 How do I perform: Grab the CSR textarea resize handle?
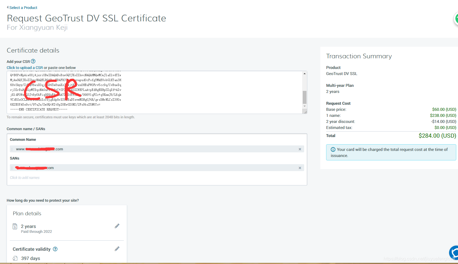point(305,112)
